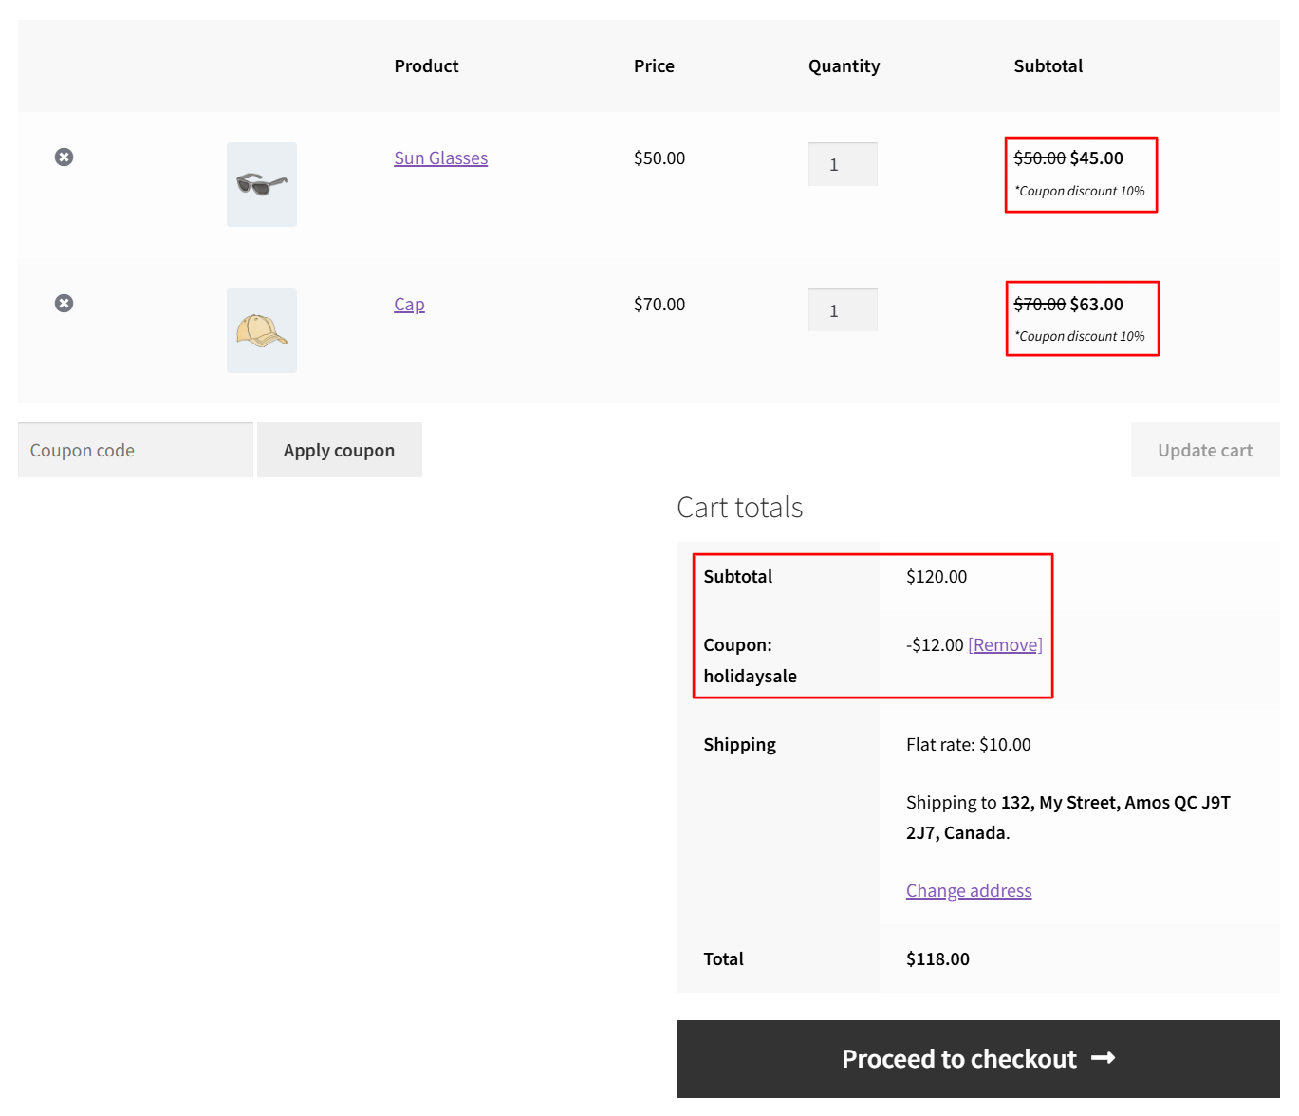Image resolution: width=1299 pixels, height=1116 pixels.
Task: Select the Sun Glasses discounted subtotal $45.00
Action: (1096, 158)
